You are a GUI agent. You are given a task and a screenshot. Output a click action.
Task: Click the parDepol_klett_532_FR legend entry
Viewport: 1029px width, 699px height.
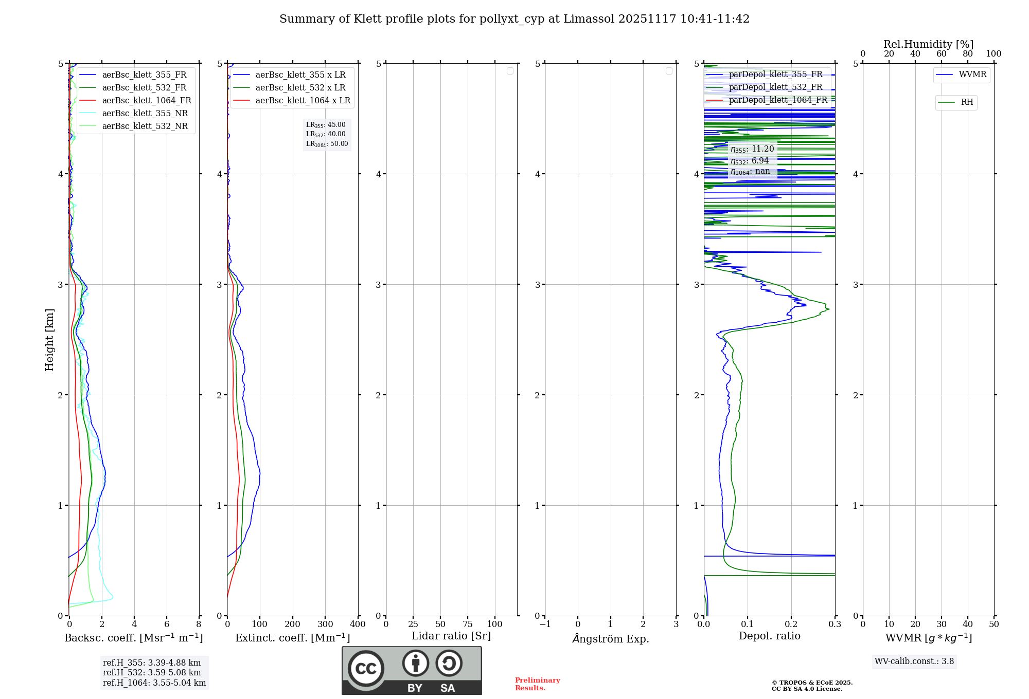tap(775, 87)
